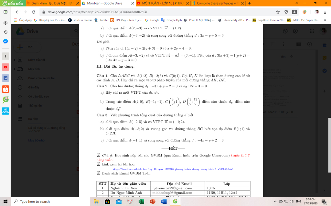
Task: Switch Drive to list layout view
Action: point(298,44)
